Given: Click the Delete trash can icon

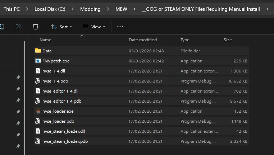Looking at the screenshot, I should point(36,27).
